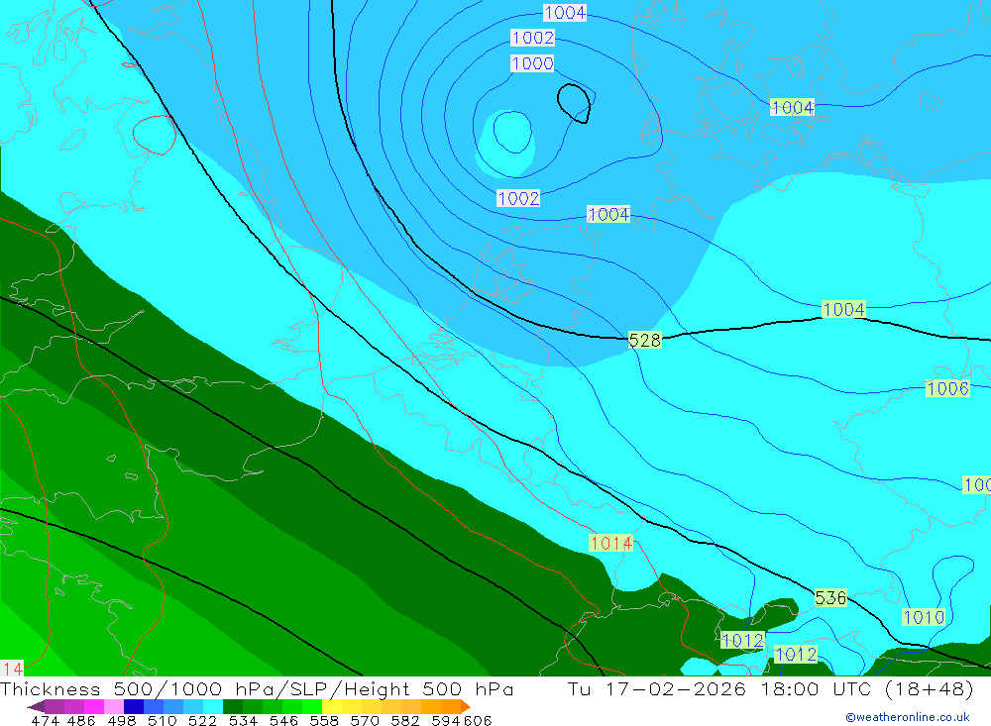Pick the darkest green legend swatch above 534

(233, 706)
